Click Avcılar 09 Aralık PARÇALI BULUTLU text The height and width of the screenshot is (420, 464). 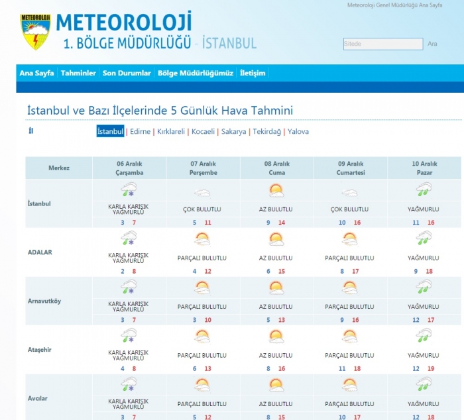[349, 404]
